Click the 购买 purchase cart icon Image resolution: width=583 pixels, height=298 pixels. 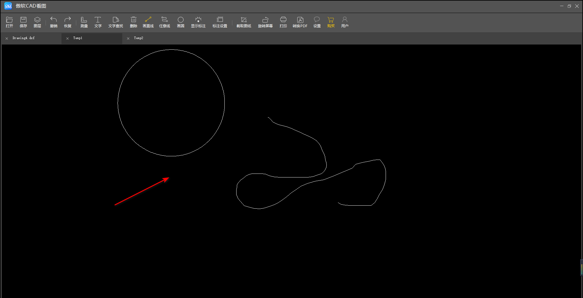click(x=331, y=22)
